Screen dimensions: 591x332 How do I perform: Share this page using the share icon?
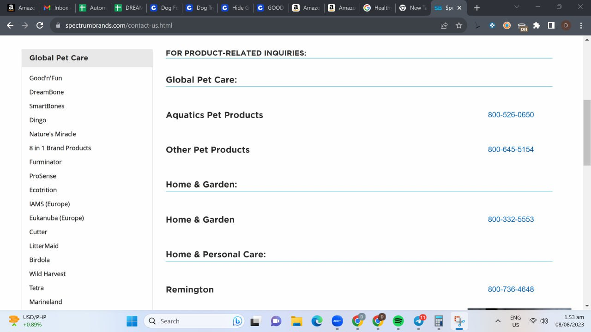click(x=444, y=26)
